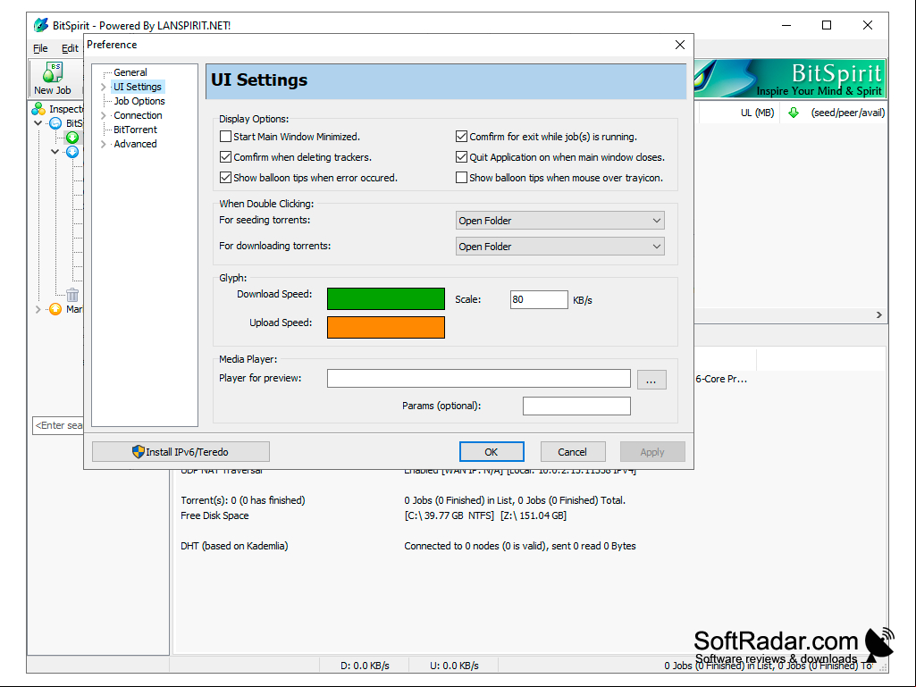
Task: Expand the UI Settings tree node
Action: coord(104,87)
